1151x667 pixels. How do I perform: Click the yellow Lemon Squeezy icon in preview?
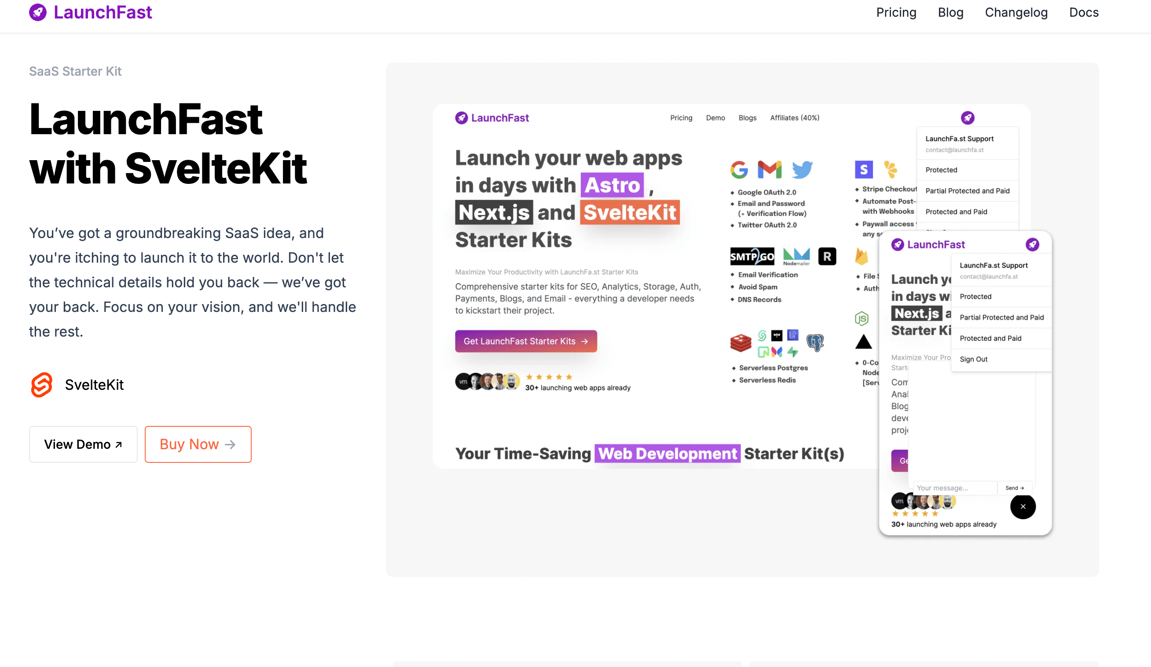(x=890, y=169)
